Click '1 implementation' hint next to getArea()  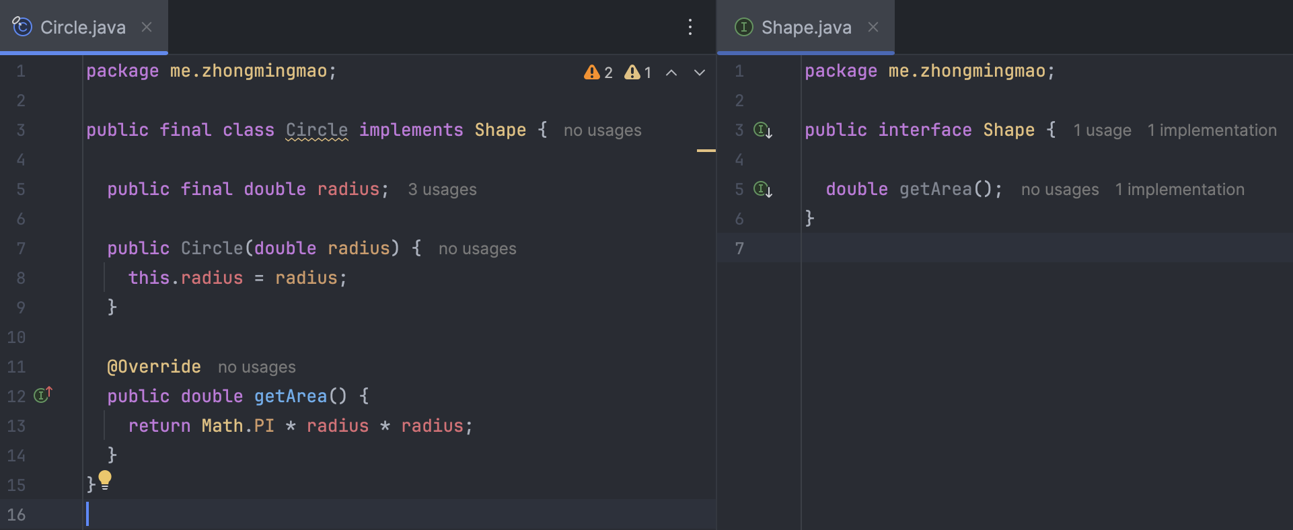click(1179, 190)
